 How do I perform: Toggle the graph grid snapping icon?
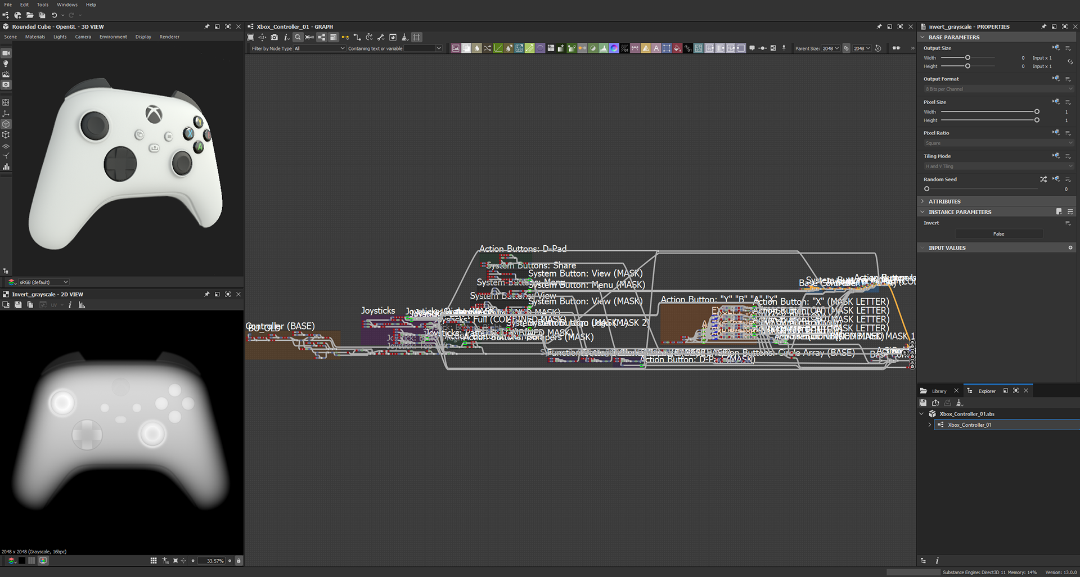click(x=417, y=37)
